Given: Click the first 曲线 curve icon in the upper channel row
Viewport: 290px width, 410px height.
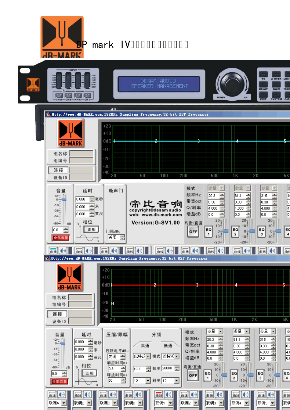Looking at the screenshot, I should pyautogui.click(x=53, y=251).
